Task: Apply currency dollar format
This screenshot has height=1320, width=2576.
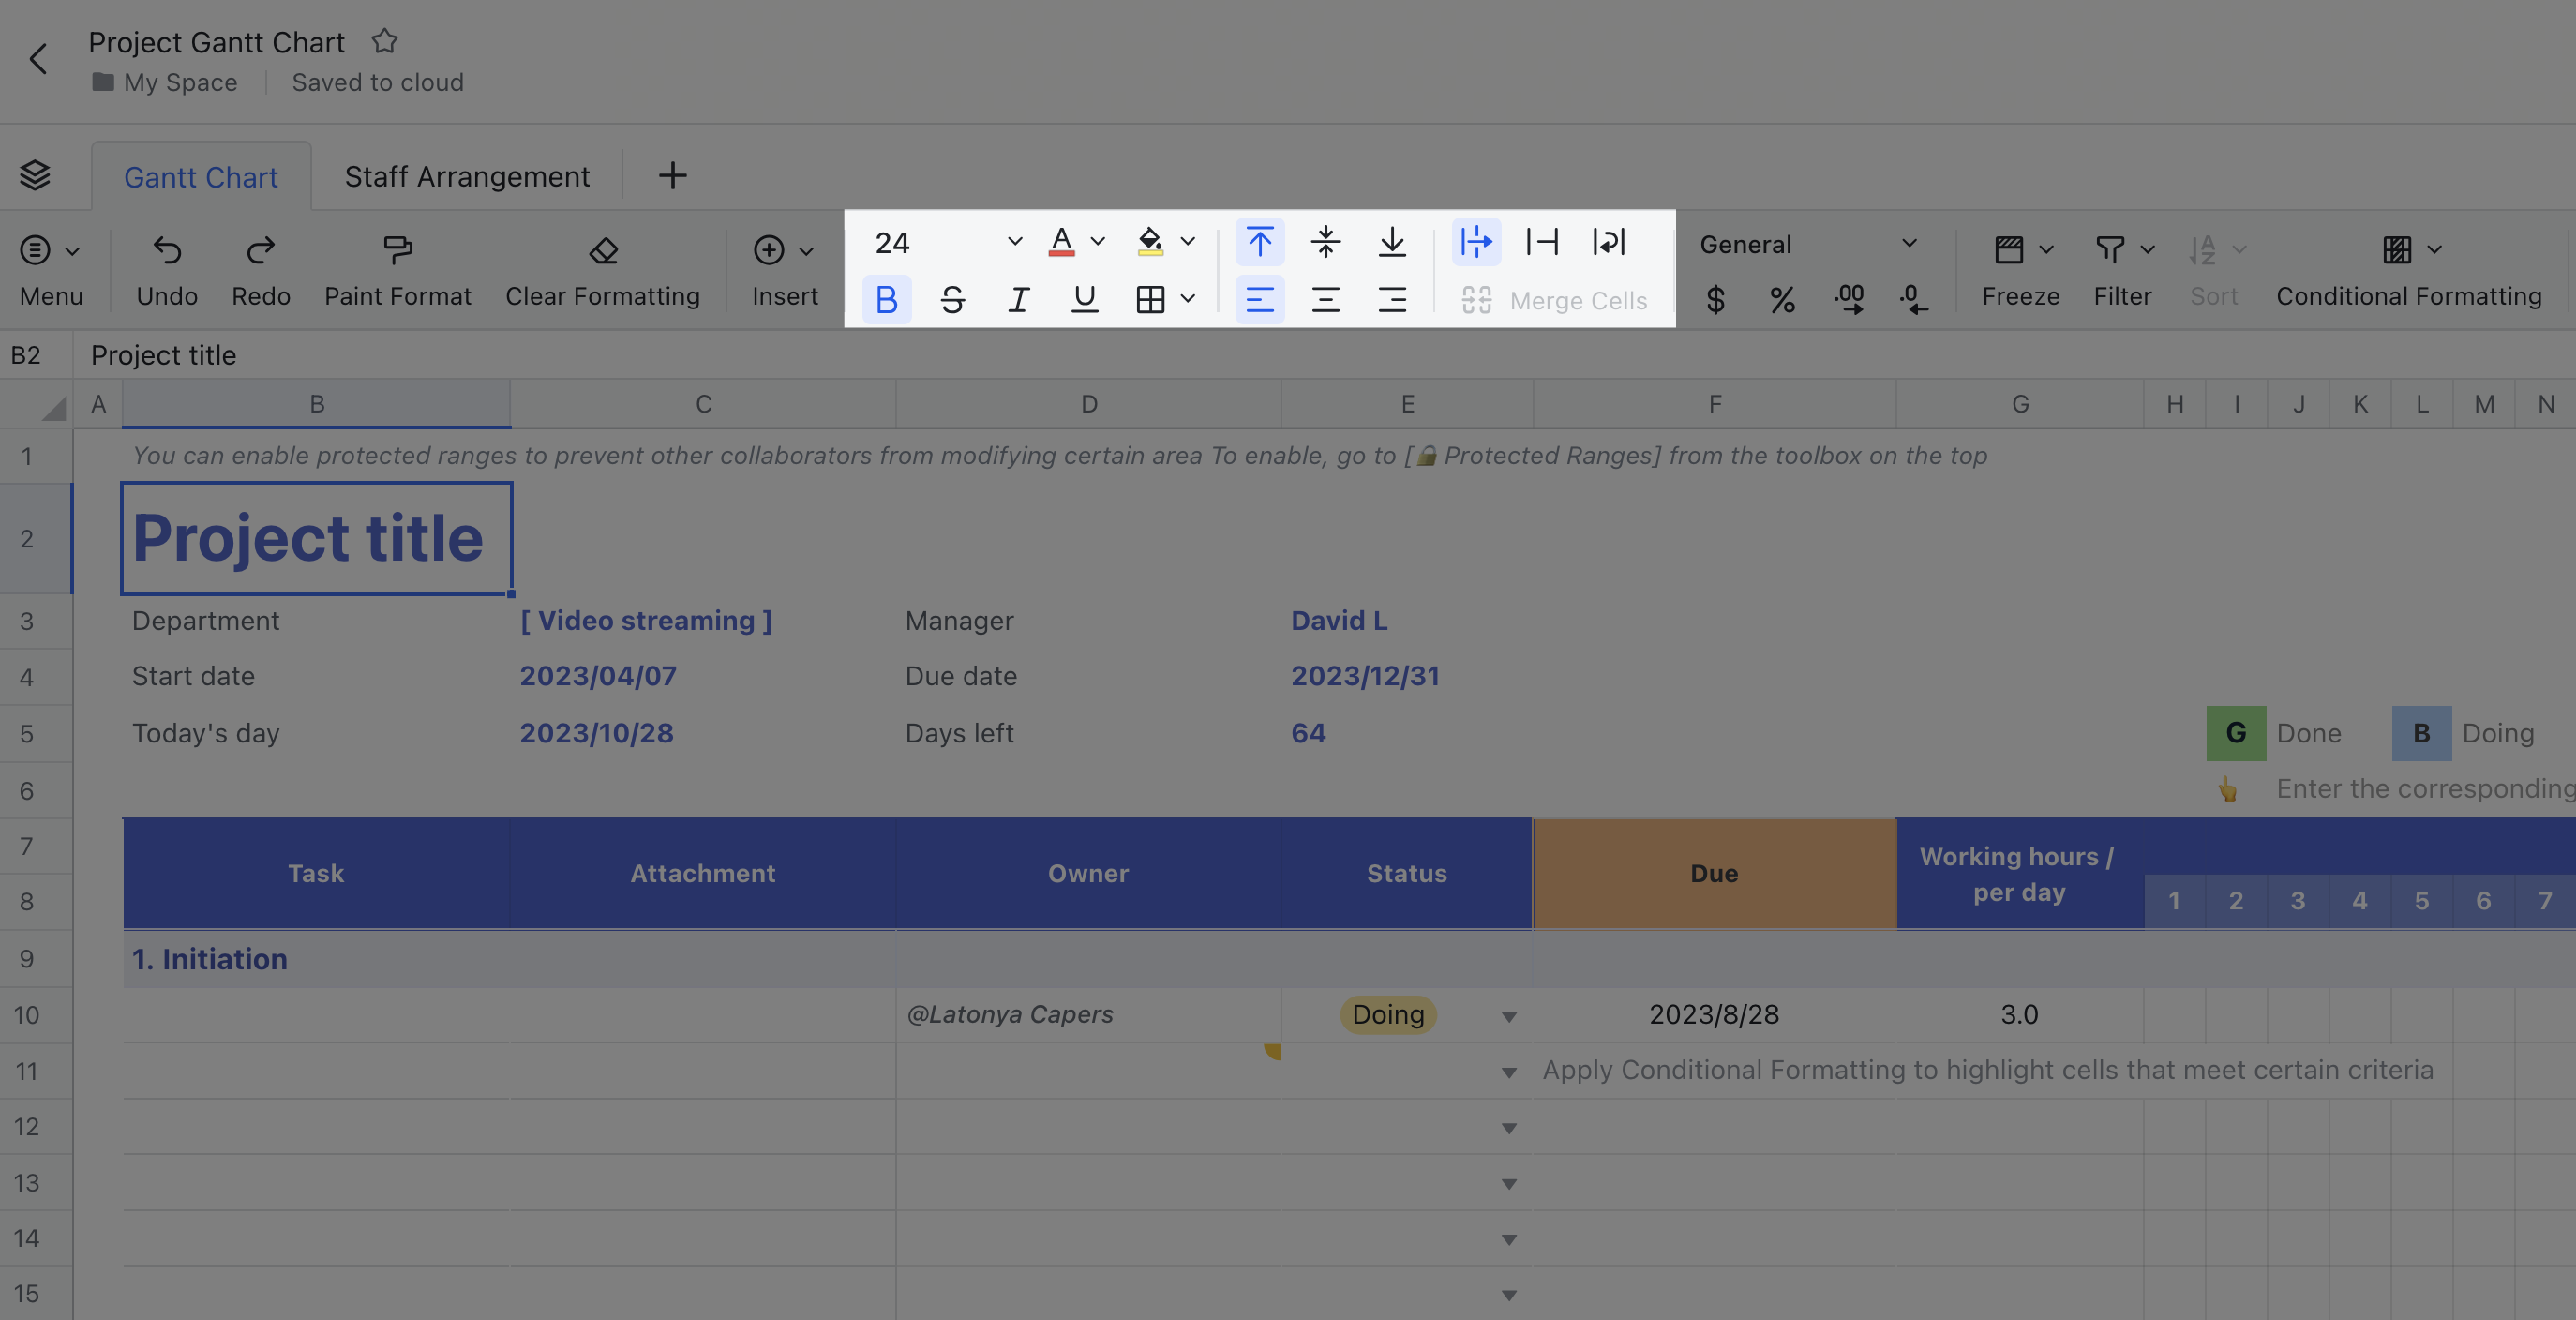Action: click(1715, 299)
